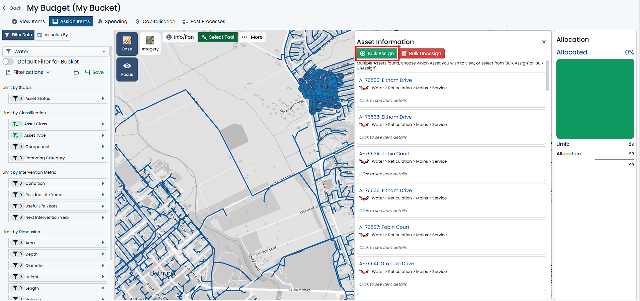This screenshot has width=640, height=301.
Task: Click the Bulk Assign button
Action: tap(377, 53)
